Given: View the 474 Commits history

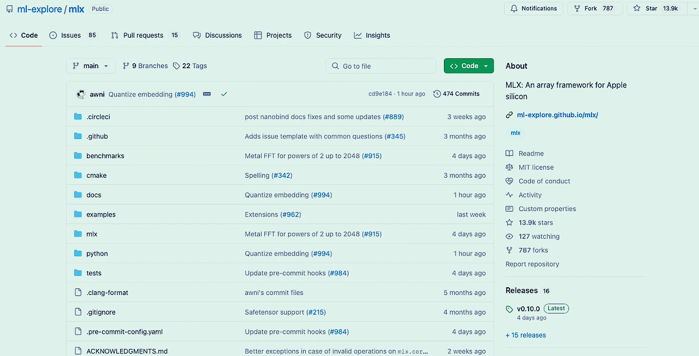Looking at the screenshot, I should coord(457,94).
